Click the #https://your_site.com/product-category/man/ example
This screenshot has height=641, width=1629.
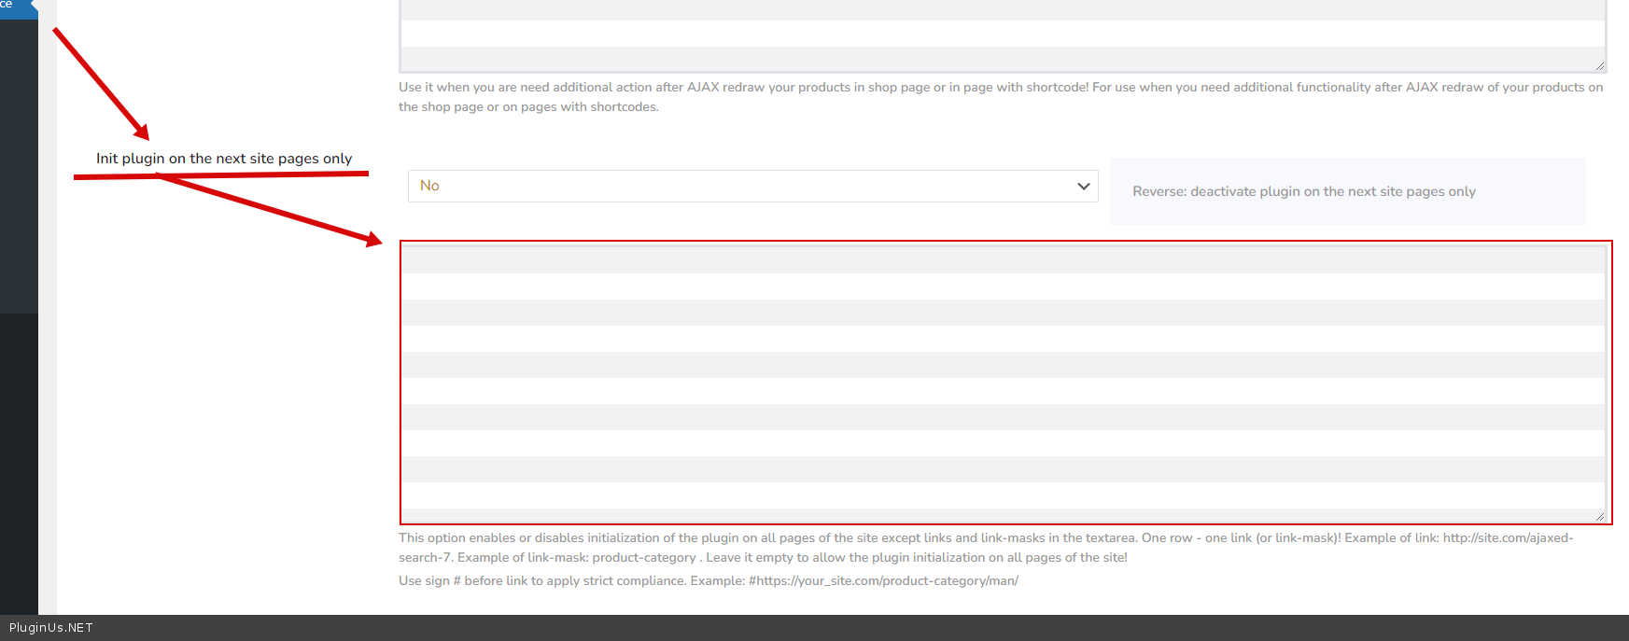883,581
